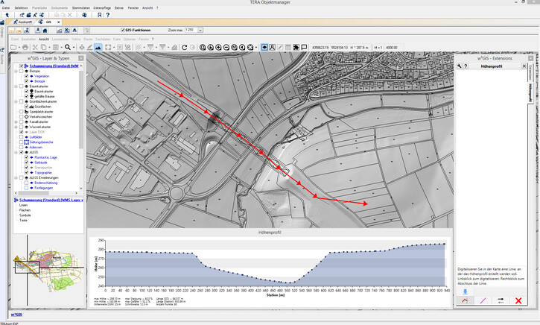Enable the Adressen layer checkbox
540x325 pixels.
(x=22, y=147)
